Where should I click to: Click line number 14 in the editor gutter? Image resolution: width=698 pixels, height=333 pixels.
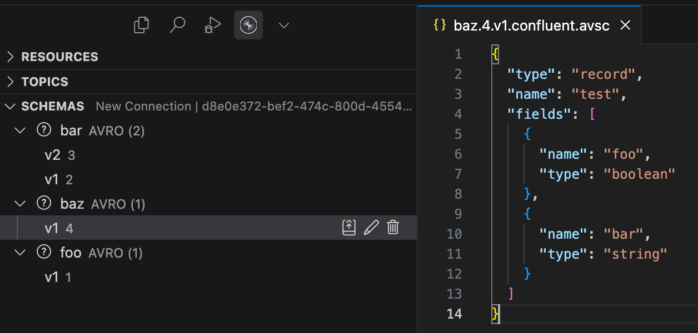454,314
